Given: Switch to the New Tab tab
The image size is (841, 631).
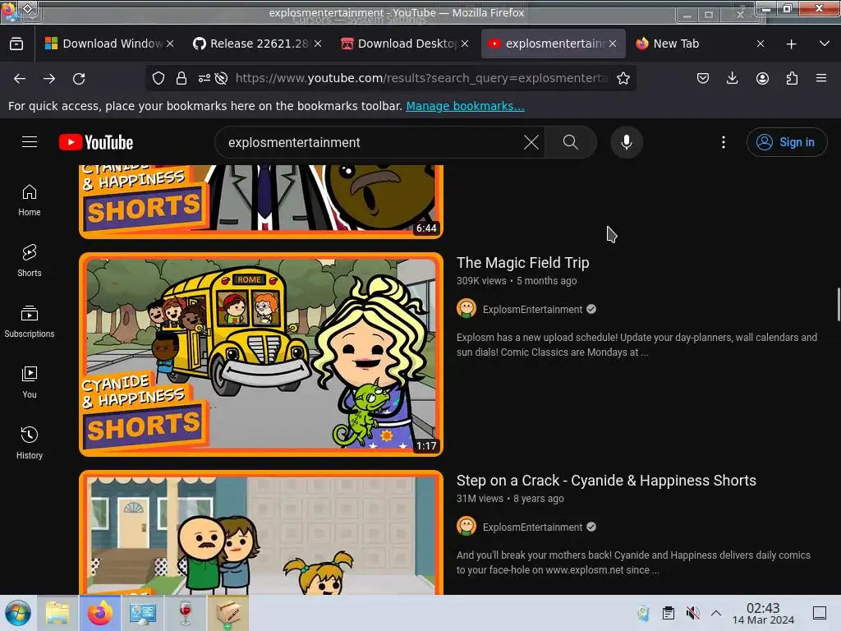Looking at the screenshot, I should (x=700, y=44).
